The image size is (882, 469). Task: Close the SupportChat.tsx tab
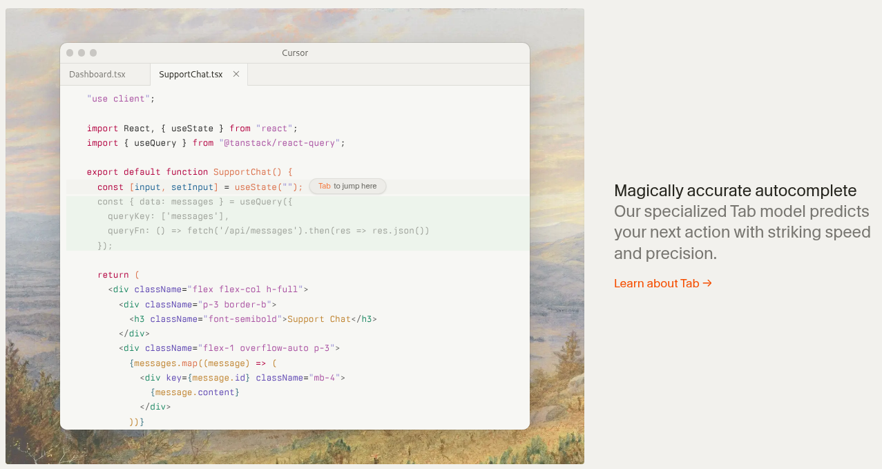point(236,75)
